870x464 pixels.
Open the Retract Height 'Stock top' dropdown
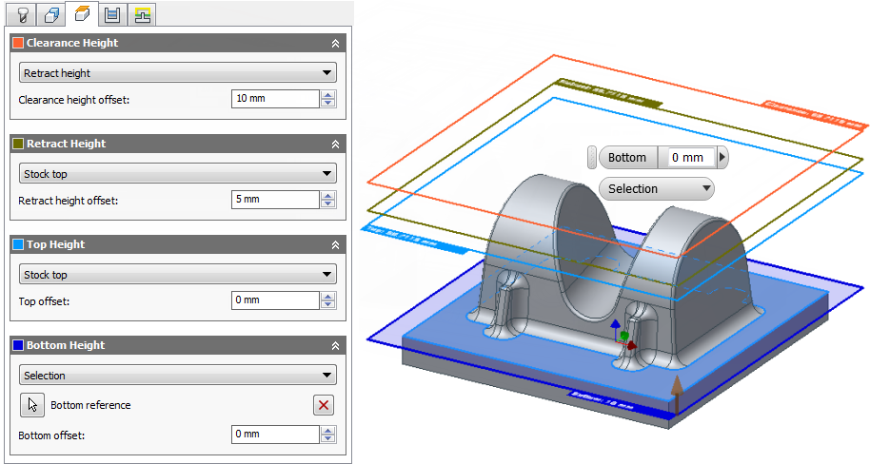click(178, 173)
